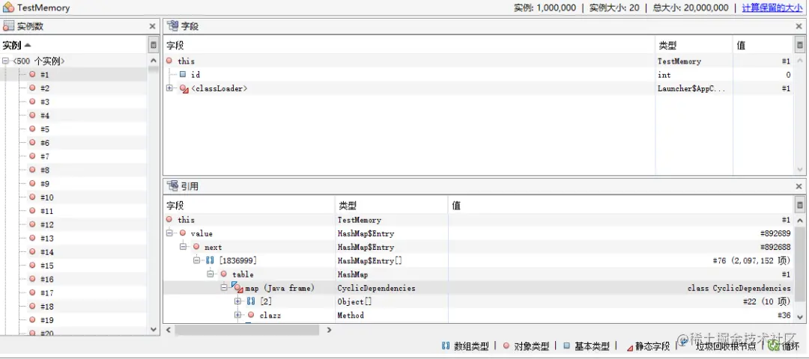Click the 静态字段 legend icon
This screenshot has height=359, width=809.
tap(629, 347)
